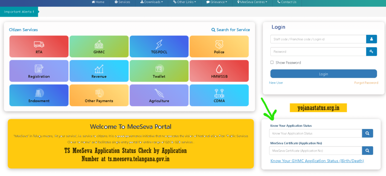Open the Agriculture service tile
Screen dimensions: 386x176
pyautogui.click(x=159, y=95)
